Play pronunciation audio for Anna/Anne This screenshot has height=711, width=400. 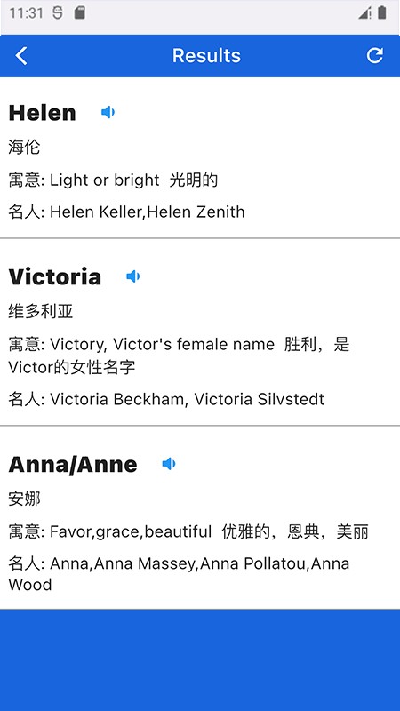[x=169, y=464]
